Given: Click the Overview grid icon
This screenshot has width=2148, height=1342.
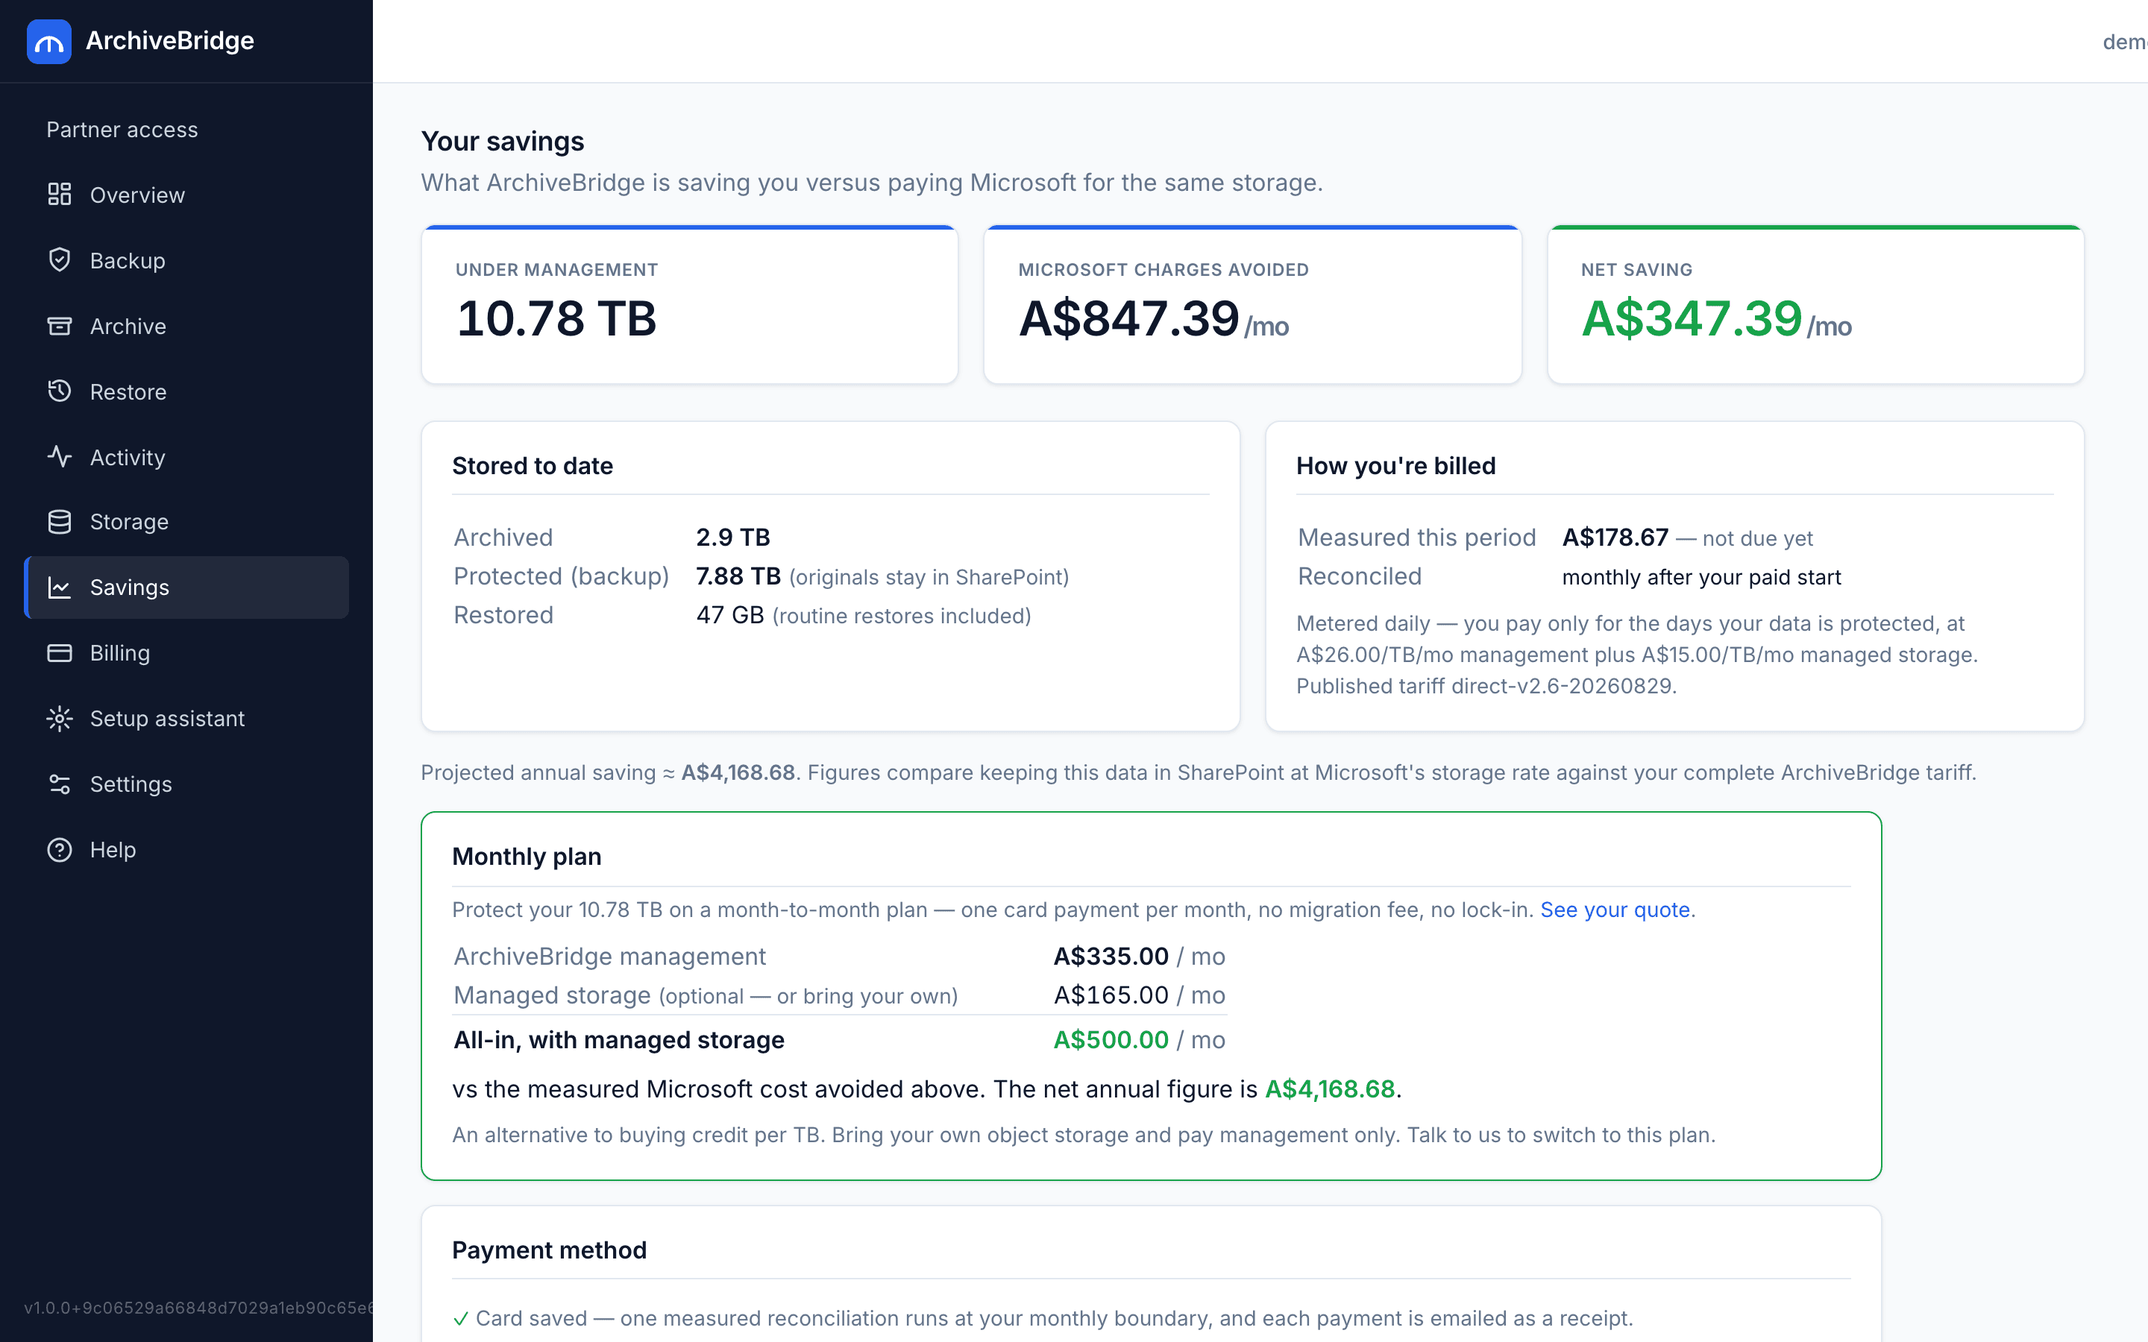Looking at the screenshot, I should point(60,195).
